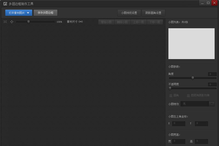Click the 不透明度 value field

point(212,84)
